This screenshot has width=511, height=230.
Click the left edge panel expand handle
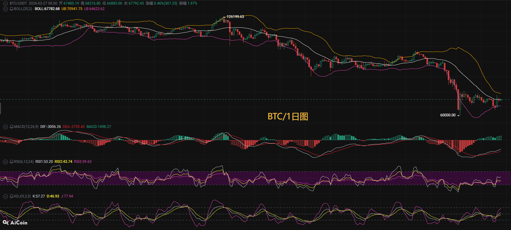[1, 108]
